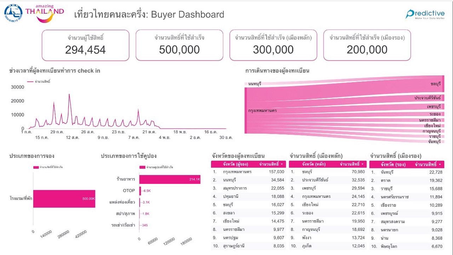Click sort arrow in เมืองรอง table header

point(440,164)
